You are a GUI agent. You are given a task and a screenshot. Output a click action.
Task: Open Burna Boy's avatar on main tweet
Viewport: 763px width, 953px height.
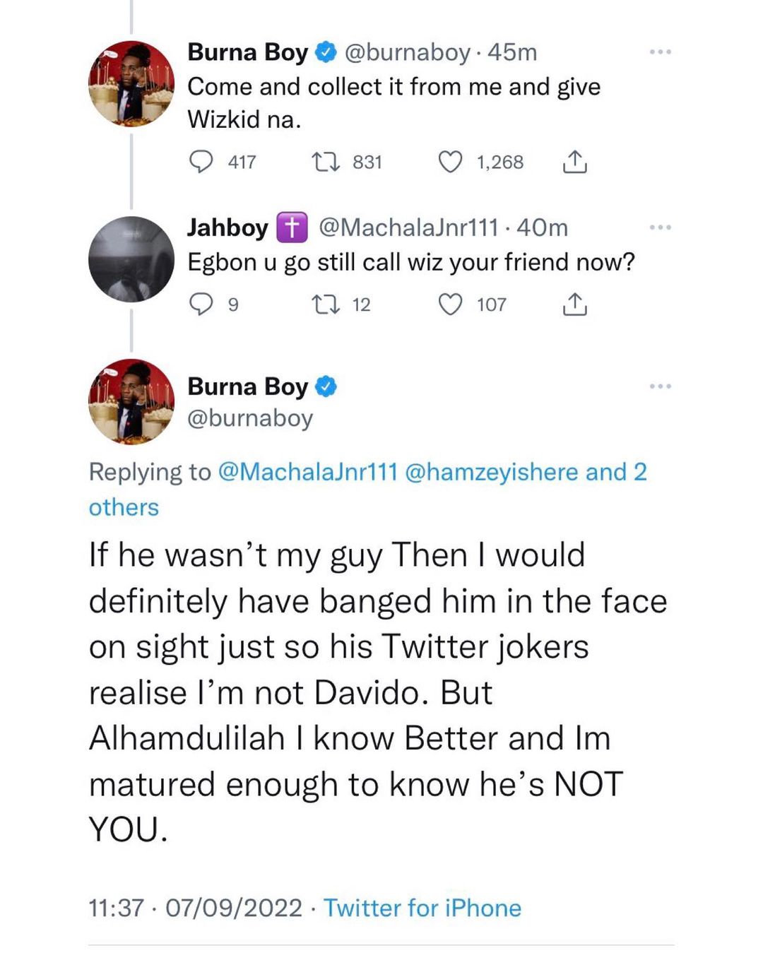[x=131, y=401]
